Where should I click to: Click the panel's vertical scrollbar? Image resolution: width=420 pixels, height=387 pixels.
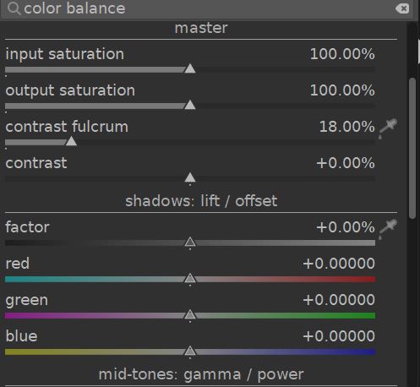(412, 148)
